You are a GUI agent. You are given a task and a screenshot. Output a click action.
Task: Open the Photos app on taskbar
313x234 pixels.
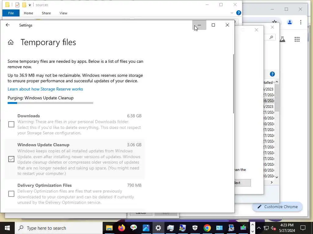[x=146, y=228]
